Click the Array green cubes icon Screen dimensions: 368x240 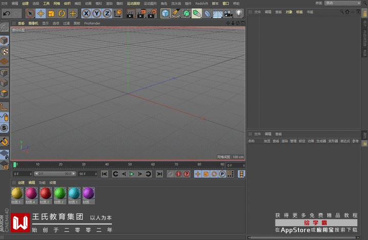[x=197, y=13]
